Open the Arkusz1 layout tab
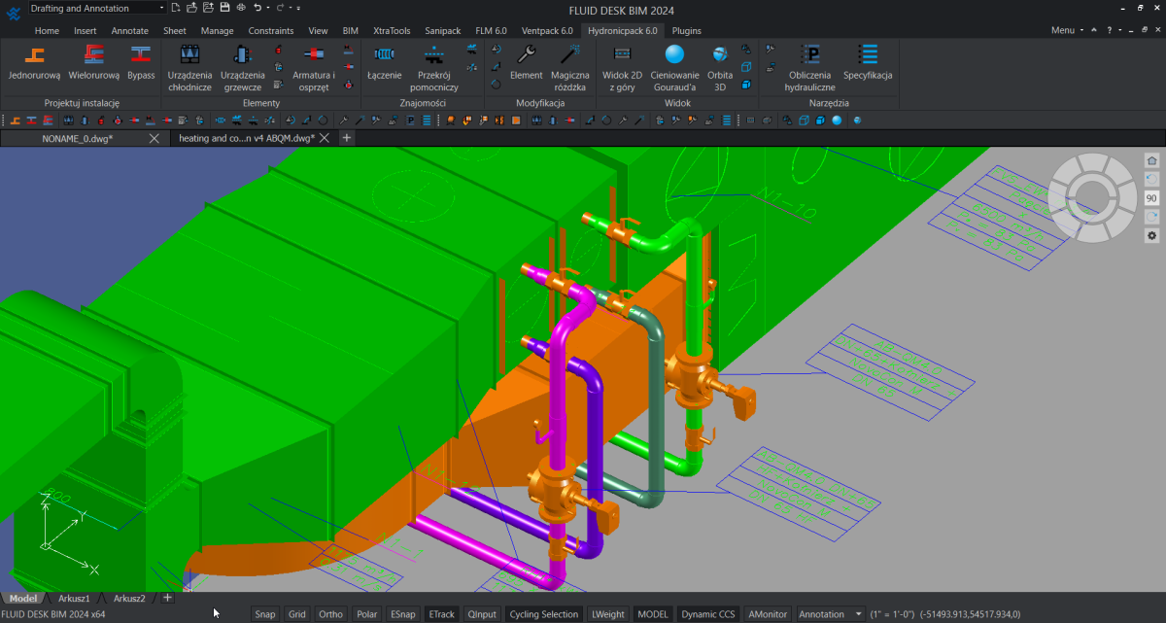1166x623 pixels. (74, 598)
